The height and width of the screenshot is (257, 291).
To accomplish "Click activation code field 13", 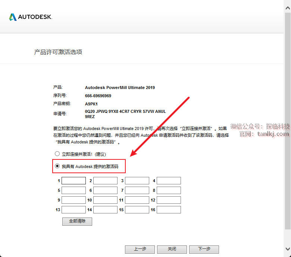I will tap(73, 210).
